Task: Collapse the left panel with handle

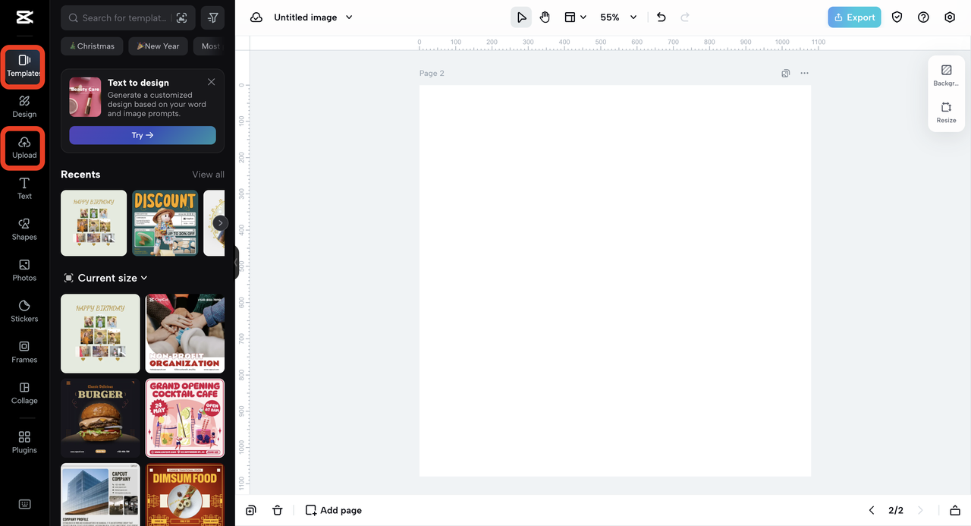Action: [x=236, y=263]
